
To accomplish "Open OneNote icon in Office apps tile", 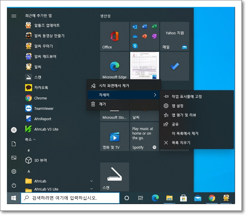I will coord(154,36).
